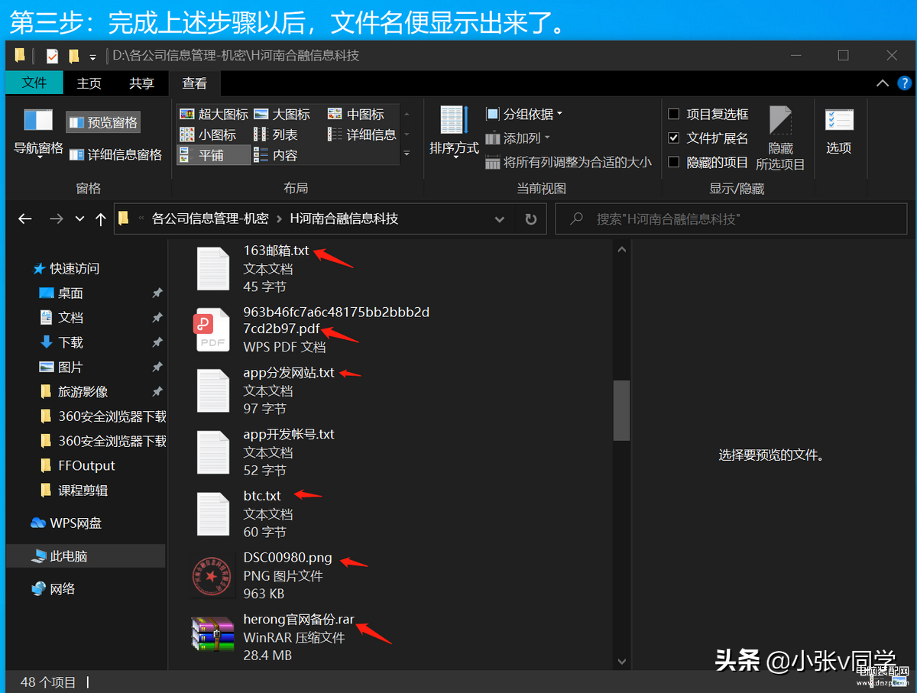Viewport: 917px width, 693px height.
Task: Switch to the Share (共享) tab
Action: 141,83
